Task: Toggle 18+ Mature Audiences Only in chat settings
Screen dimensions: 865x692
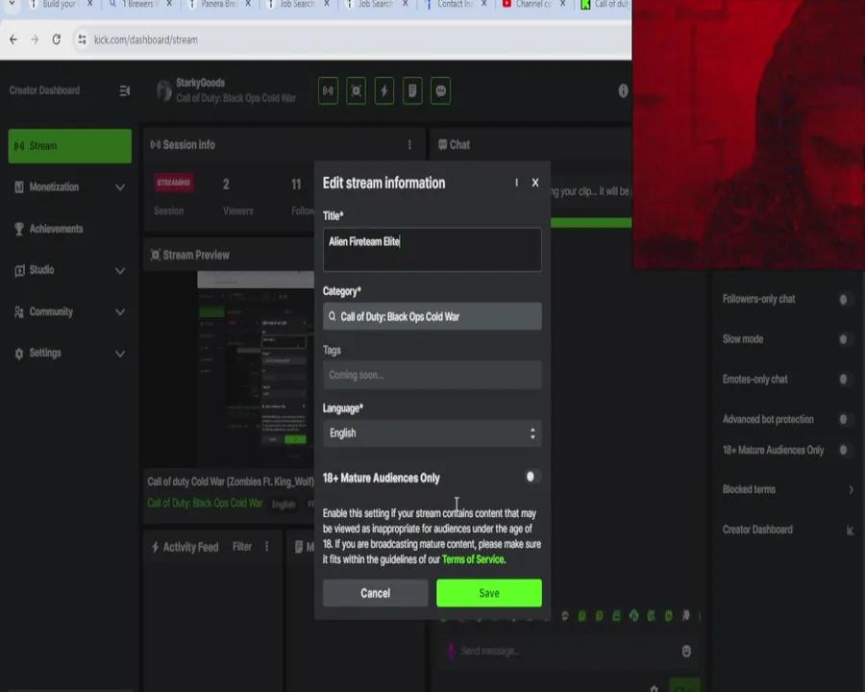Action: point(844,451)
